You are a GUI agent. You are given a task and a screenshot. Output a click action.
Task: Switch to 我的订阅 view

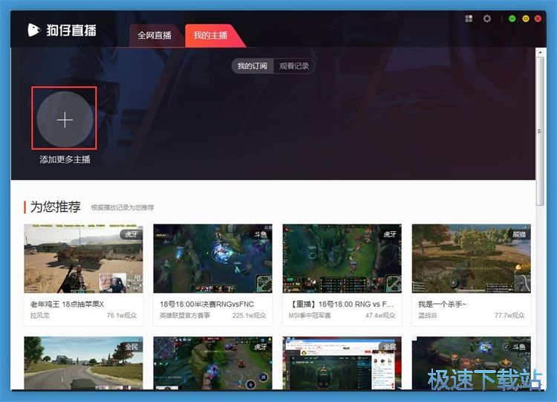tap(253, 66)
